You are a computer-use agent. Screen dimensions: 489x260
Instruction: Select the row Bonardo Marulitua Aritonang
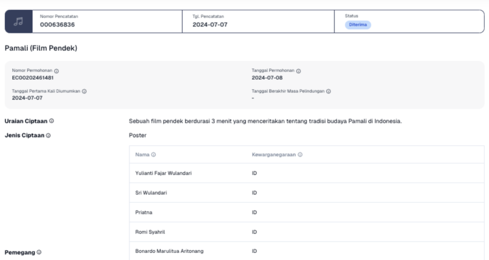pos(307,251)
